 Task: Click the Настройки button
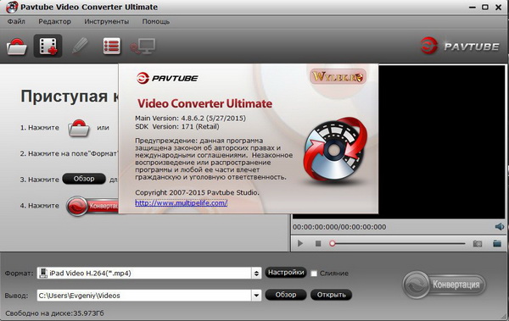286,273
